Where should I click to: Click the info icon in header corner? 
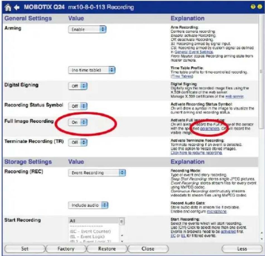click(x=260, y=7)
